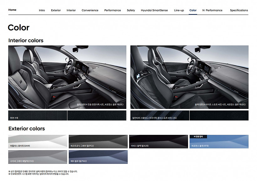The width and height of the screenshot is (257, 181).
Task: Select the Alcantara suede striped bucket seat swatch
Action: click(x=160, y=115)
